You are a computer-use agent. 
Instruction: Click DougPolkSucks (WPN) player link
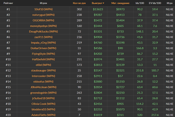coord(43,31)
